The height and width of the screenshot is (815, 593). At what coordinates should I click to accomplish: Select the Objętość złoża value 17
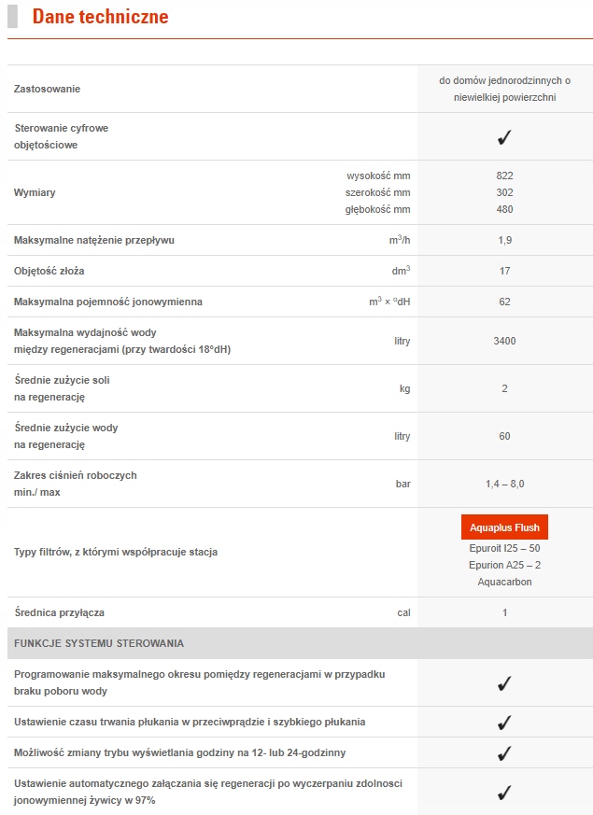[x=504, y=271]
